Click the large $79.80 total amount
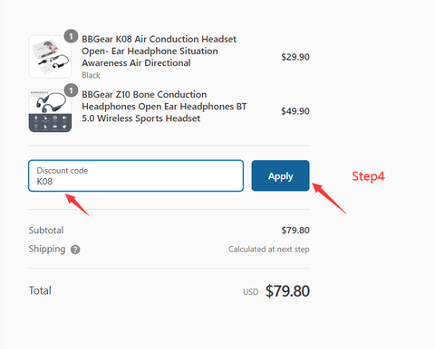435x349 pixels. (287, 291)
